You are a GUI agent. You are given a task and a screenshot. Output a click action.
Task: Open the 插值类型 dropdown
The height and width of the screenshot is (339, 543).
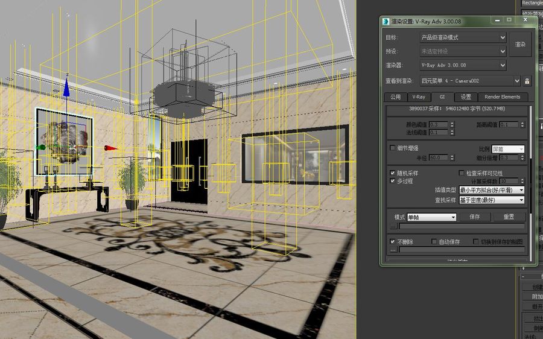point(492,190)
